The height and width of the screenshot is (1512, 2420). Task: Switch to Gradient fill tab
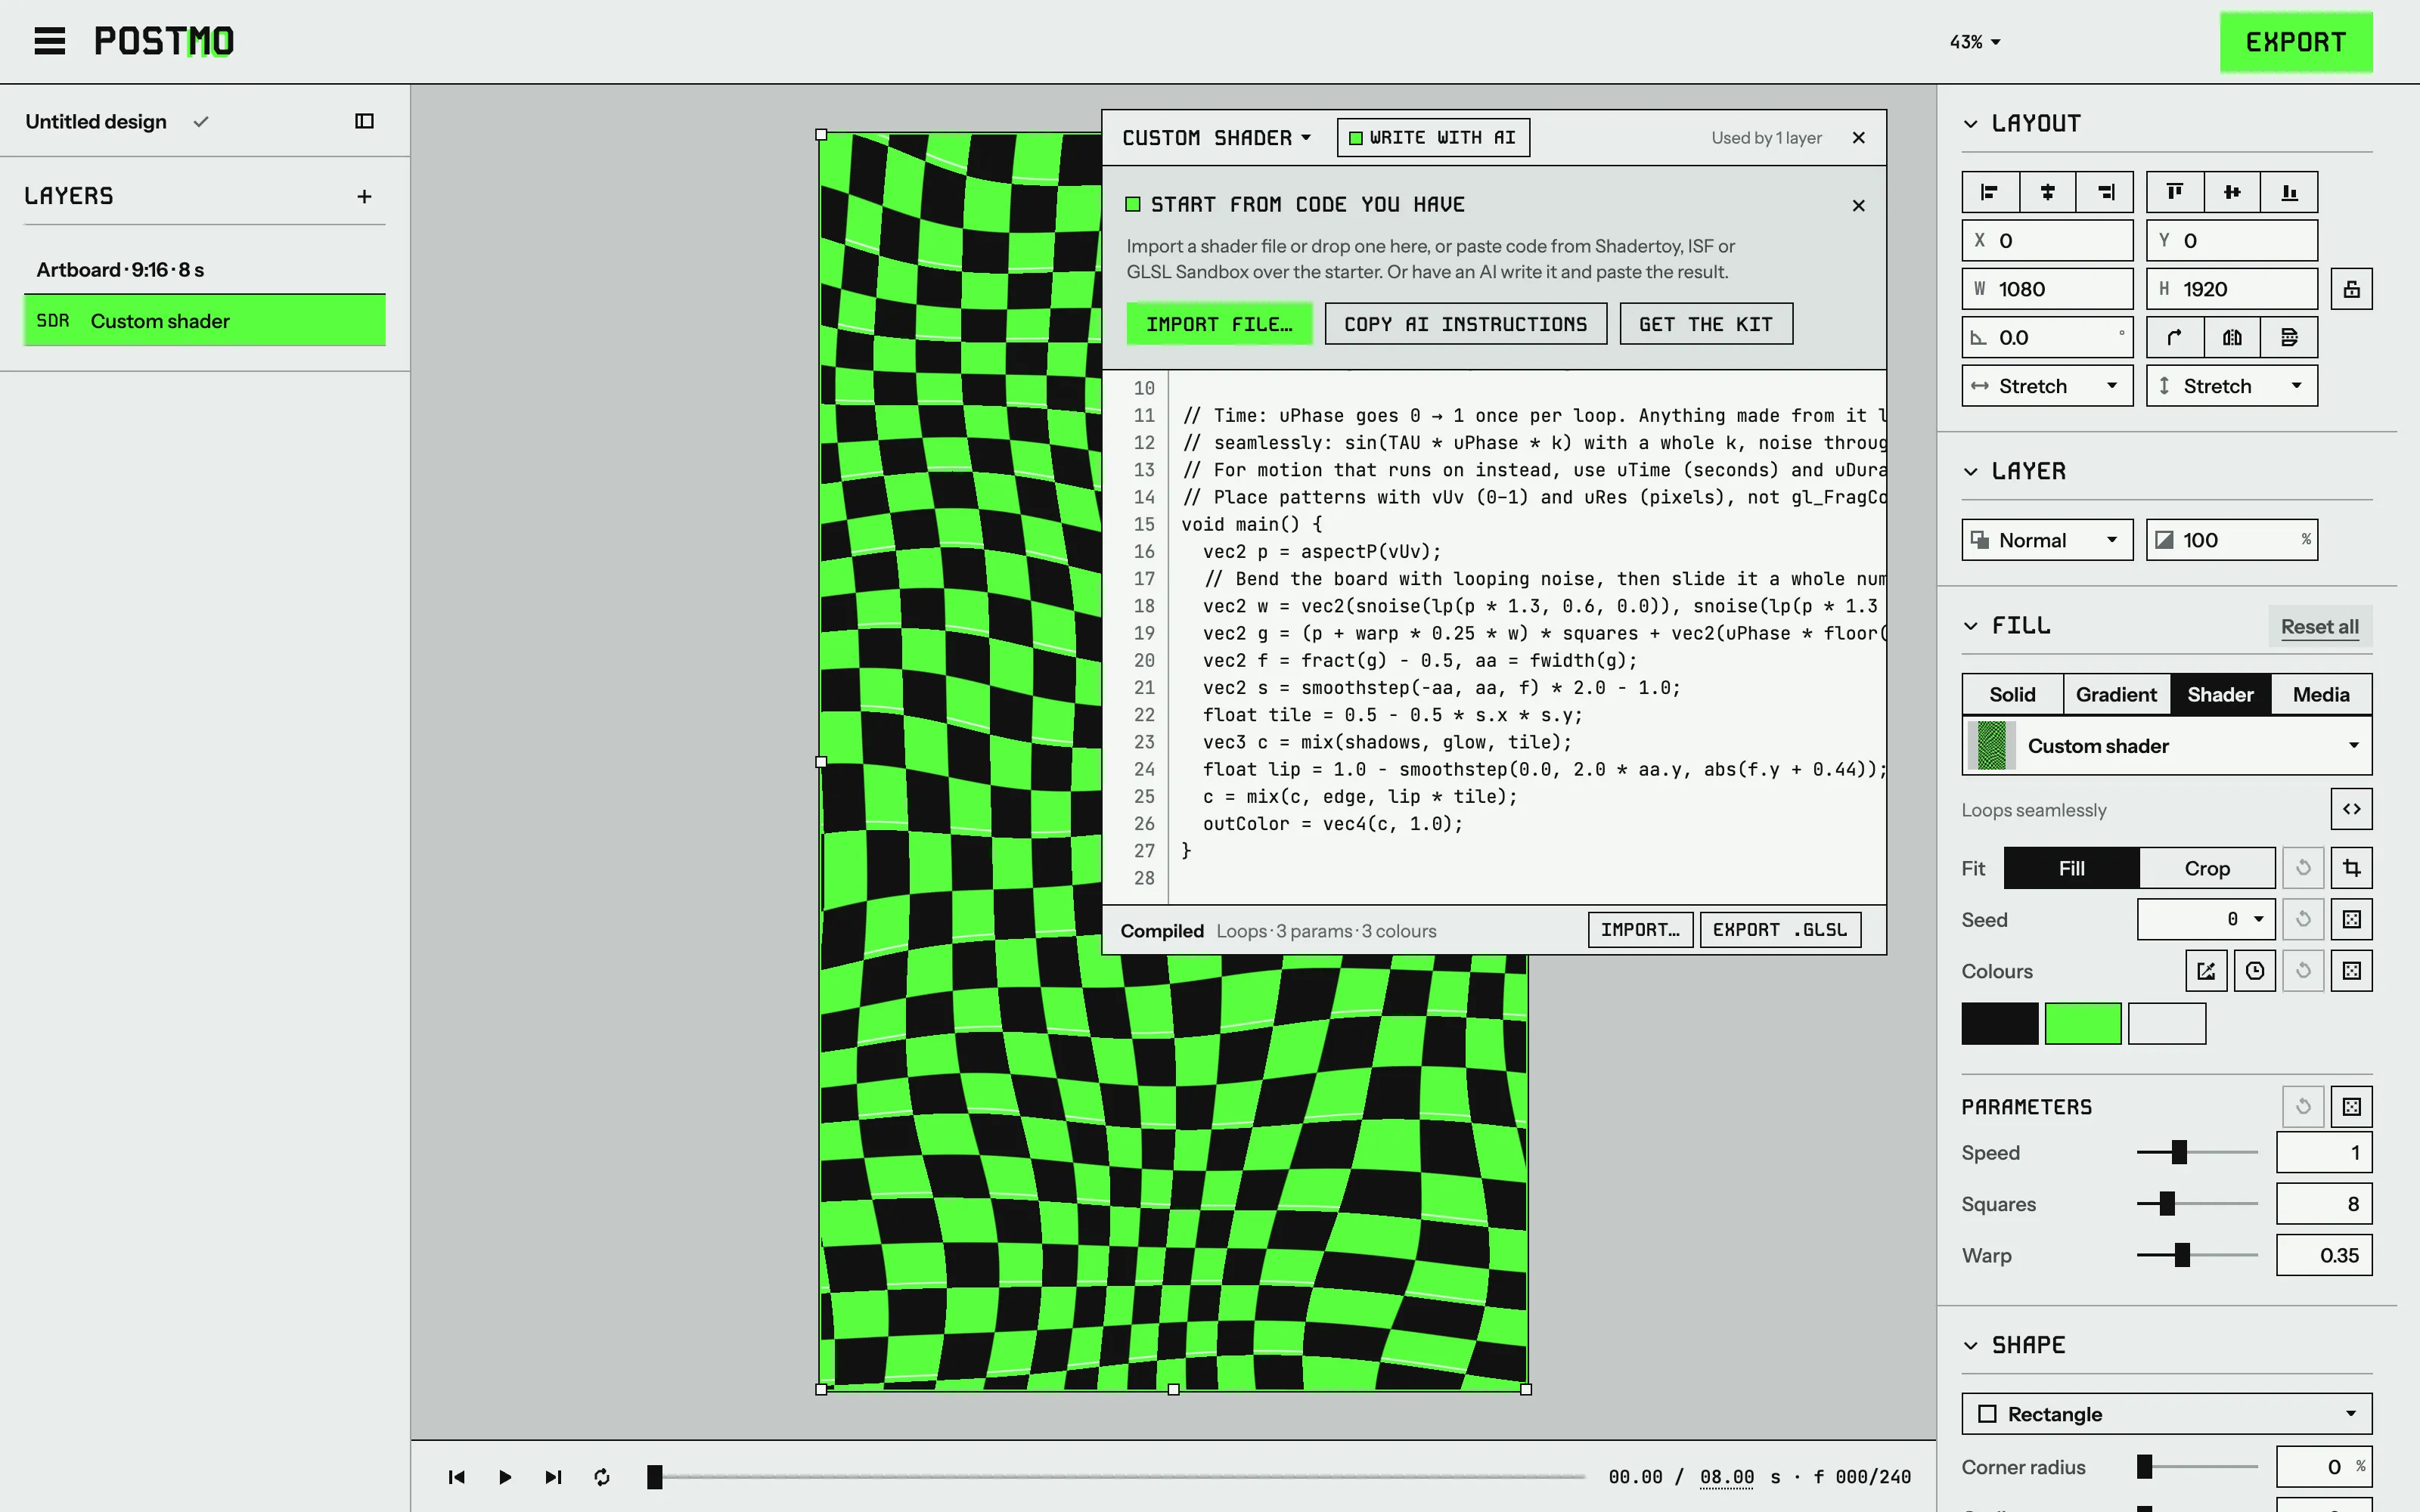(2116, 694)
